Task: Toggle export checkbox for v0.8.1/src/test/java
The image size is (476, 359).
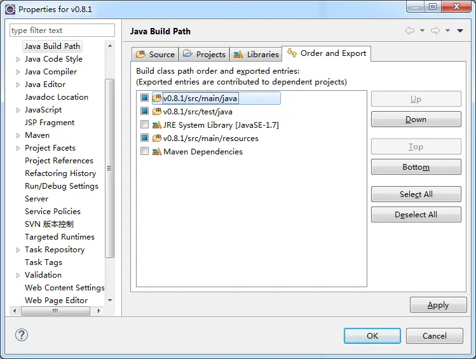Action: point(144,111)
